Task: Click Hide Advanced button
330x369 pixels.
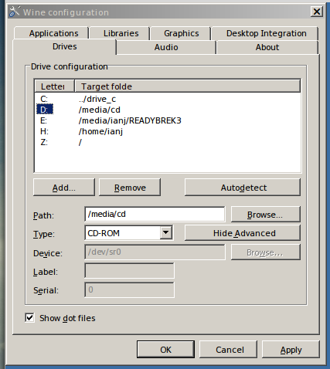Action: [243, 233]
